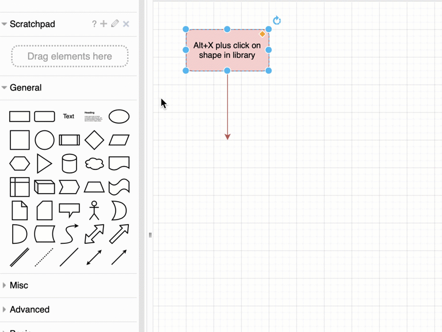
Task: Choose the Process shape with side bars
Action: [69, 140]
